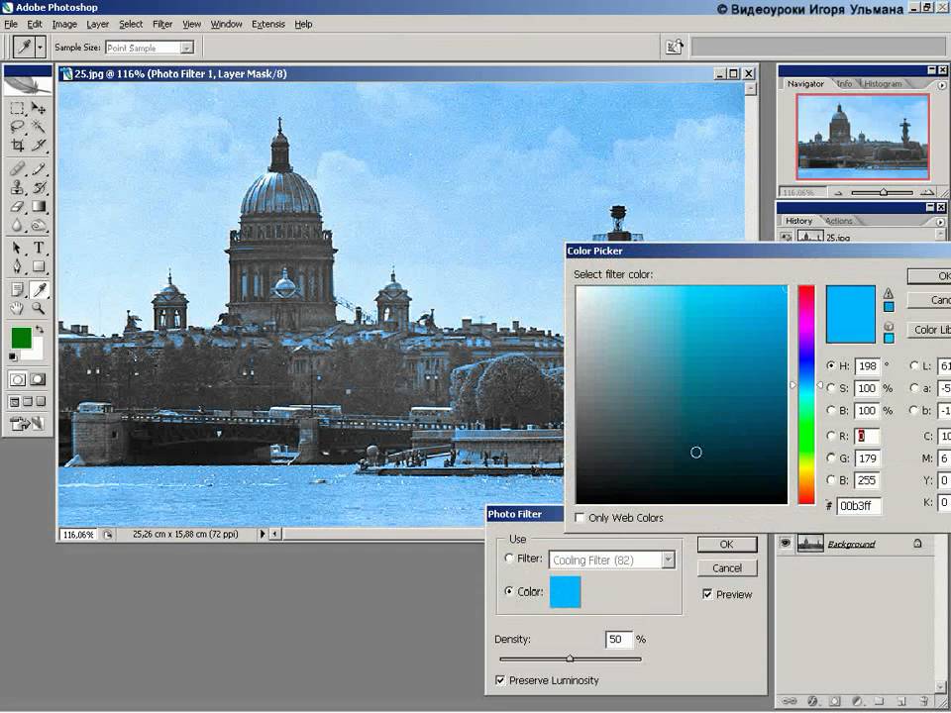Select the H hue radio button
Image resolution: width=951 pixels, height=713 pixels.
coord(831,365)
